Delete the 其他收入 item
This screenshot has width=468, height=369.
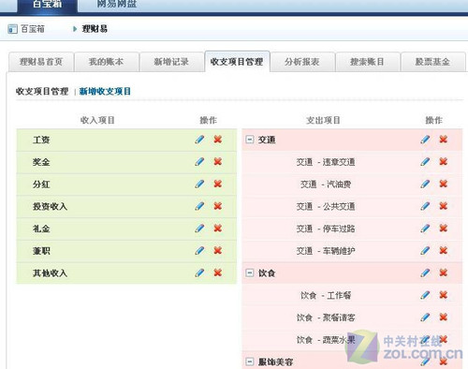click(218, 273)
